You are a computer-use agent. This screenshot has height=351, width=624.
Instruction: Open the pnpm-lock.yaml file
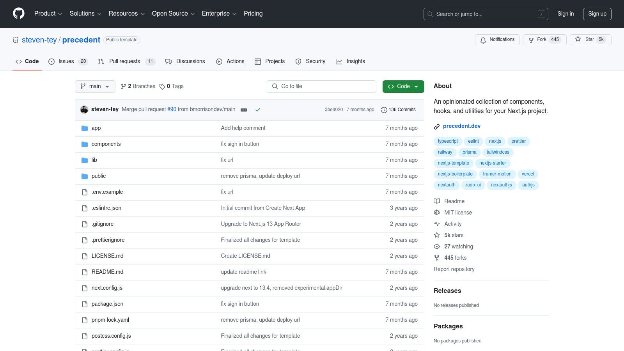click(x=110, y=320)
